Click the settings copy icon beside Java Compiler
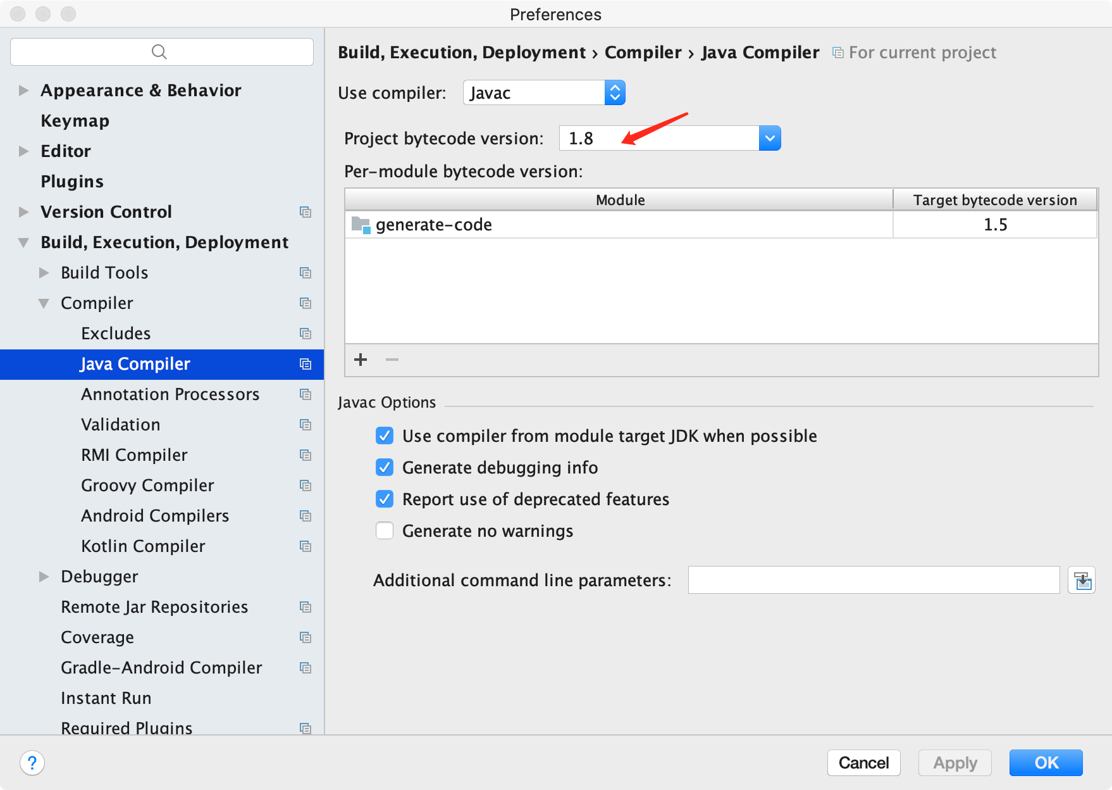 tap(306, 364)
